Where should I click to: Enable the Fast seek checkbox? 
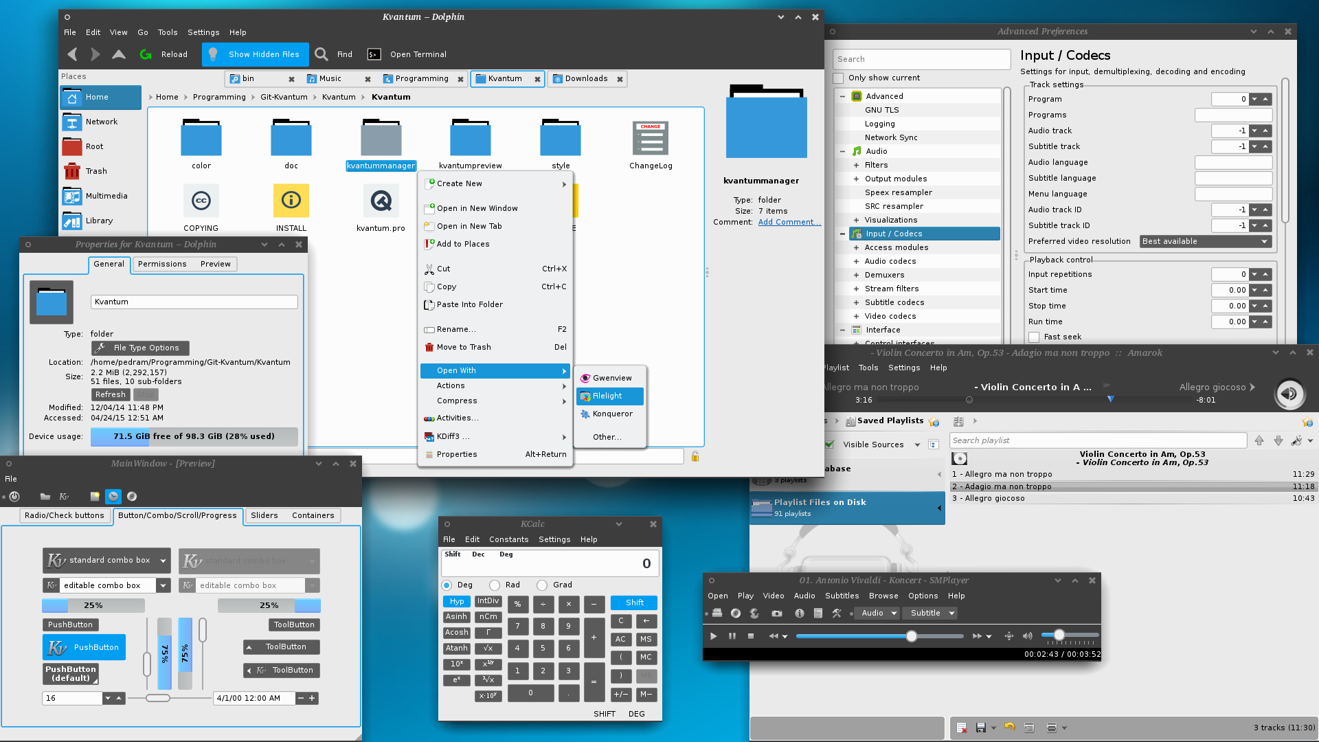1034,337
